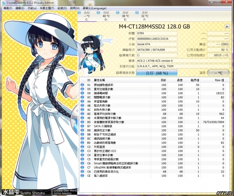Click the transfer mode field SATA/300 | SATA/600
Image resolution: width=234 pixels, height=196 pixels.
point(157,50)
